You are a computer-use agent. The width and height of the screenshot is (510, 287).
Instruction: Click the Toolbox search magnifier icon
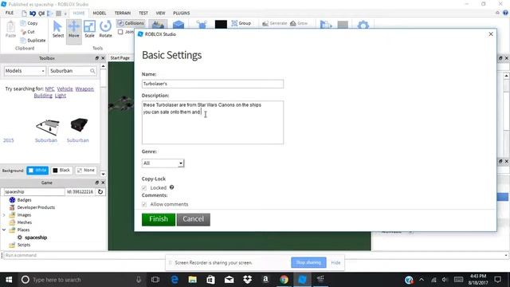(x=92, y=71)
